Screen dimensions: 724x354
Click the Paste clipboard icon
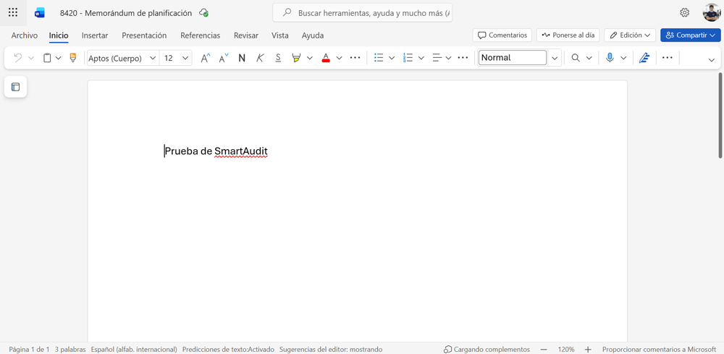(47, 58)
